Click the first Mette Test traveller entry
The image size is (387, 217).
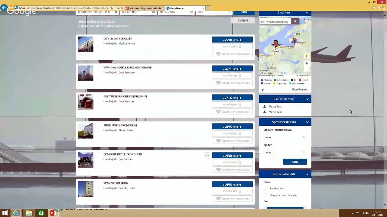[x=275, y=106]
